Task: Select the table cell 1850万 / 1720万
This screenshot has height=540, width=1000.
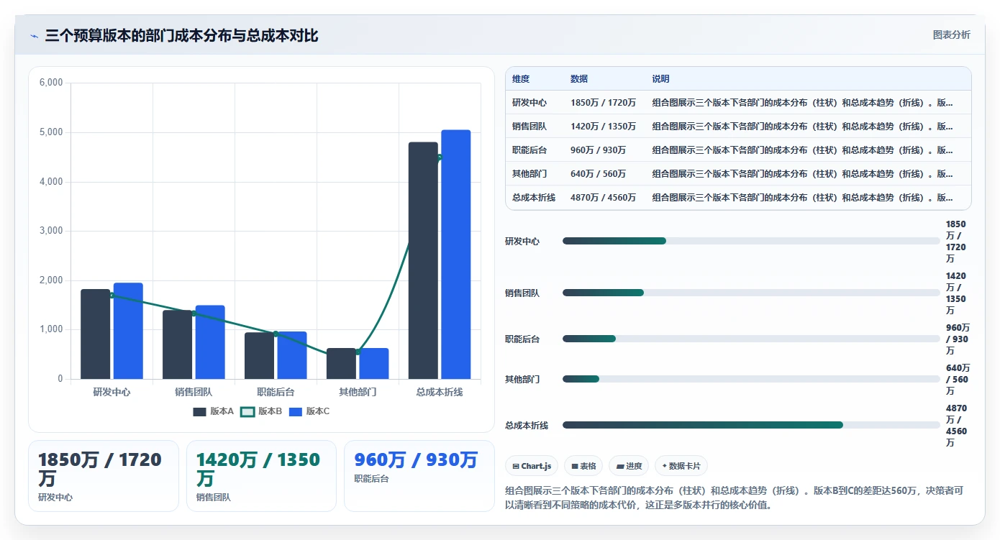Action: tap(603, 103)
